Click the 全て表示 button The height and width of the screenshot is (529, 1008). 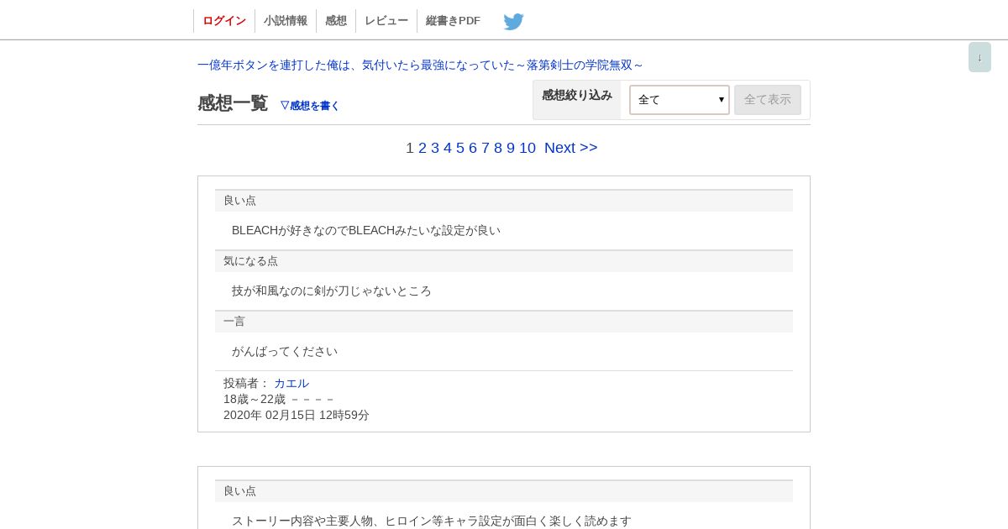768,100
